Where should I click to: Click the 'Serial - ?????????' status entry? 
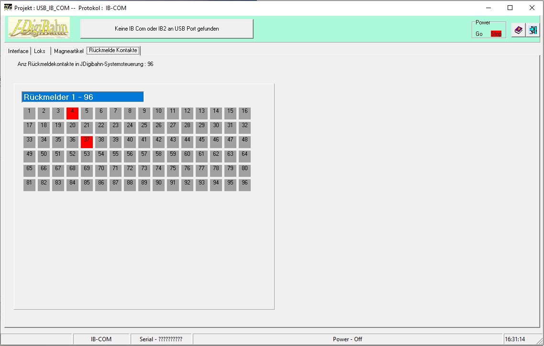pos(161,339)
